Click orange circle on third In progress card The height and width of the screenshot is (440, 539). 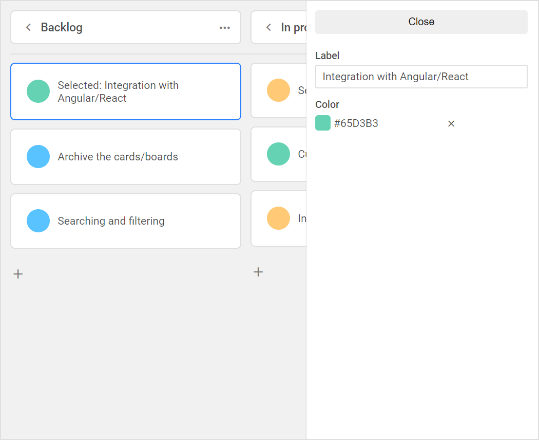tap(278, 218)
